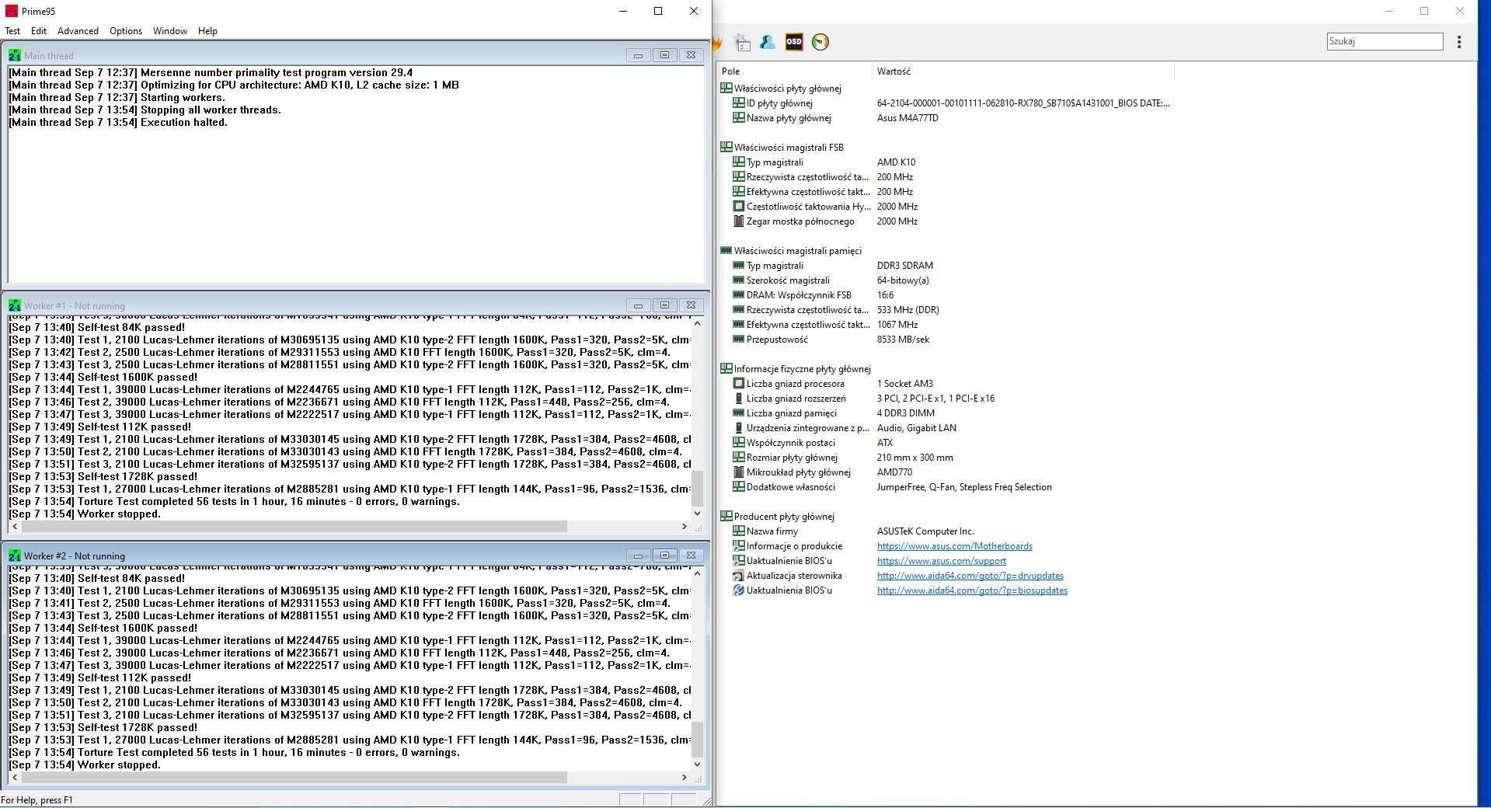Click Worker #1 horizontal scrollbar right arrow
This screenshot has width=1491, height=808.
[x=684, y=527]
